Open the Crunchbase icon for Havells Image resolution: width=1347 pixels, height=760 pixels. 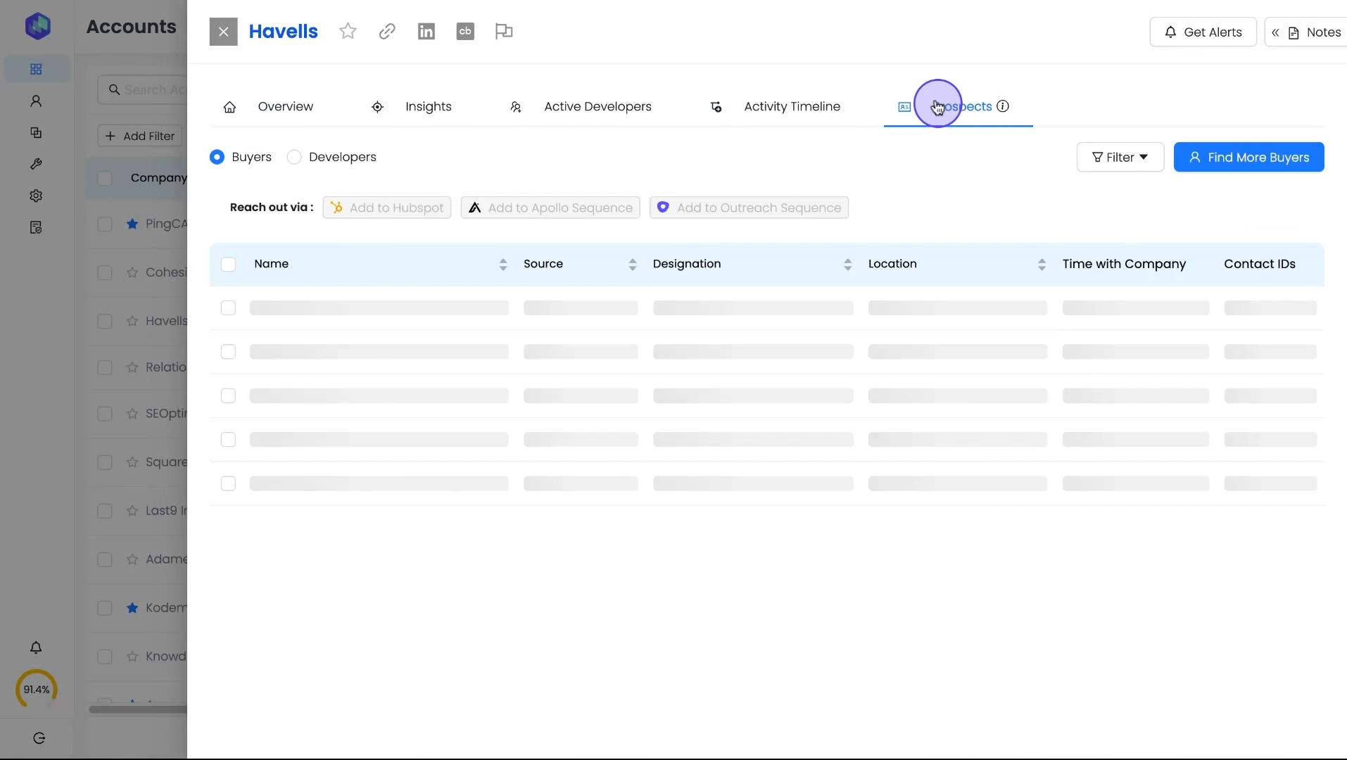[465, 32]
